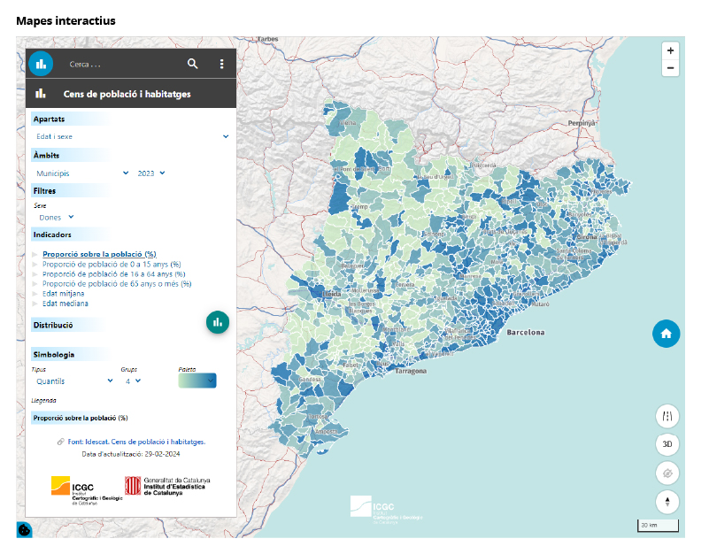Open the Grups dropdown under Simbologia
This screenshot has height=554, width=709.
point(135,380)
